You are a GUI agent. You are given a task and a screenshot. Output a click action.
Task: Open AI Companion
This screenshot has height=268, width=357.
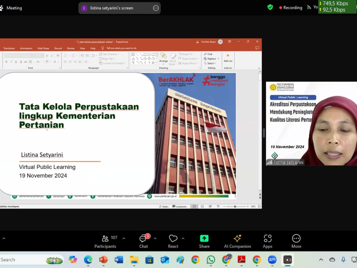(237, 241)
